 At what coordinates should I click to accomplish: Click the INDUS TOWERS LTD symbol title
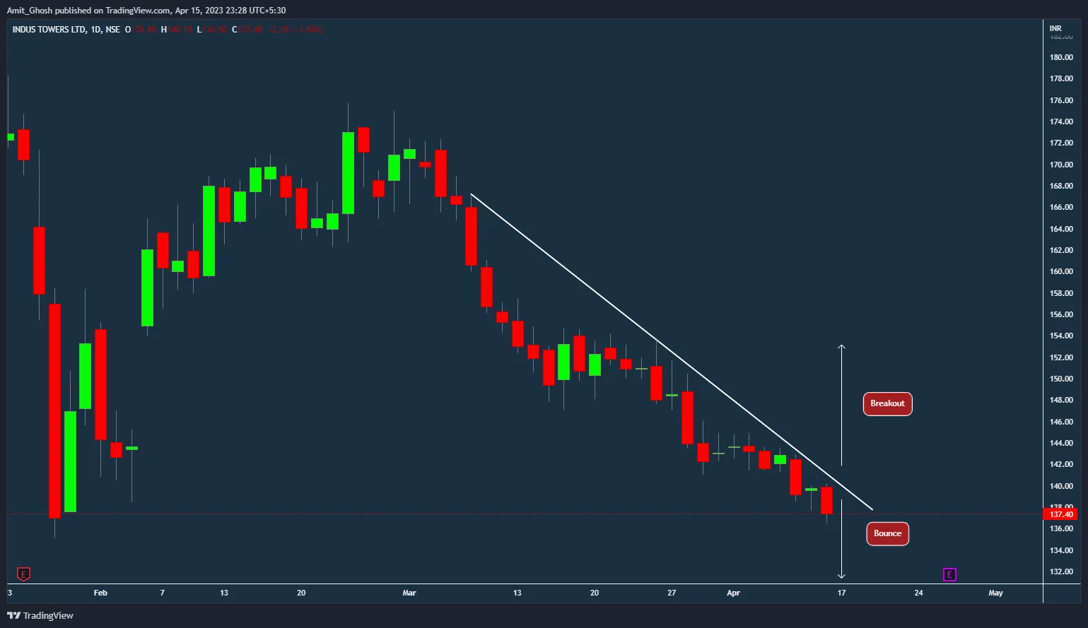(49, 30)
